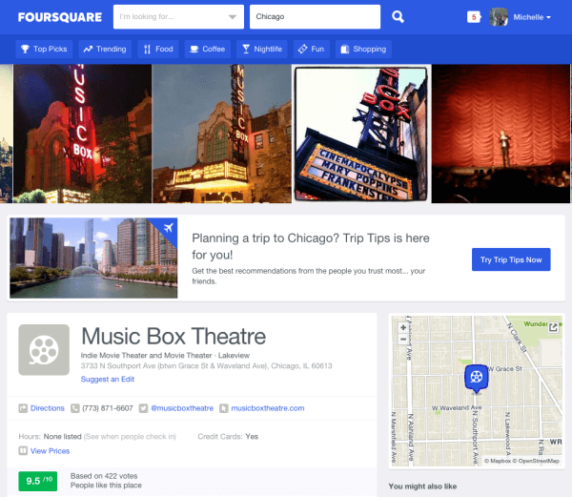The height and width of the screenshot is (497, 572).
Task: Select the Nightlife category
Action: (x=262, y=49)
